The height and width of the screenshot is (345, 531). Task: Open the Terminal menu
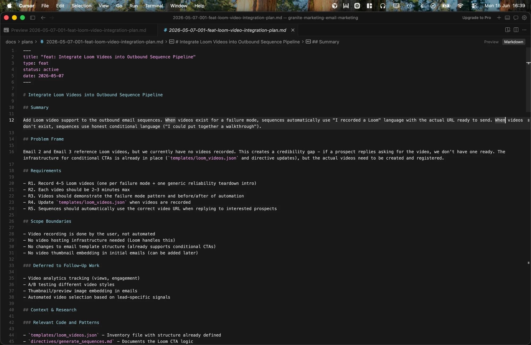(x=154, y=6)
